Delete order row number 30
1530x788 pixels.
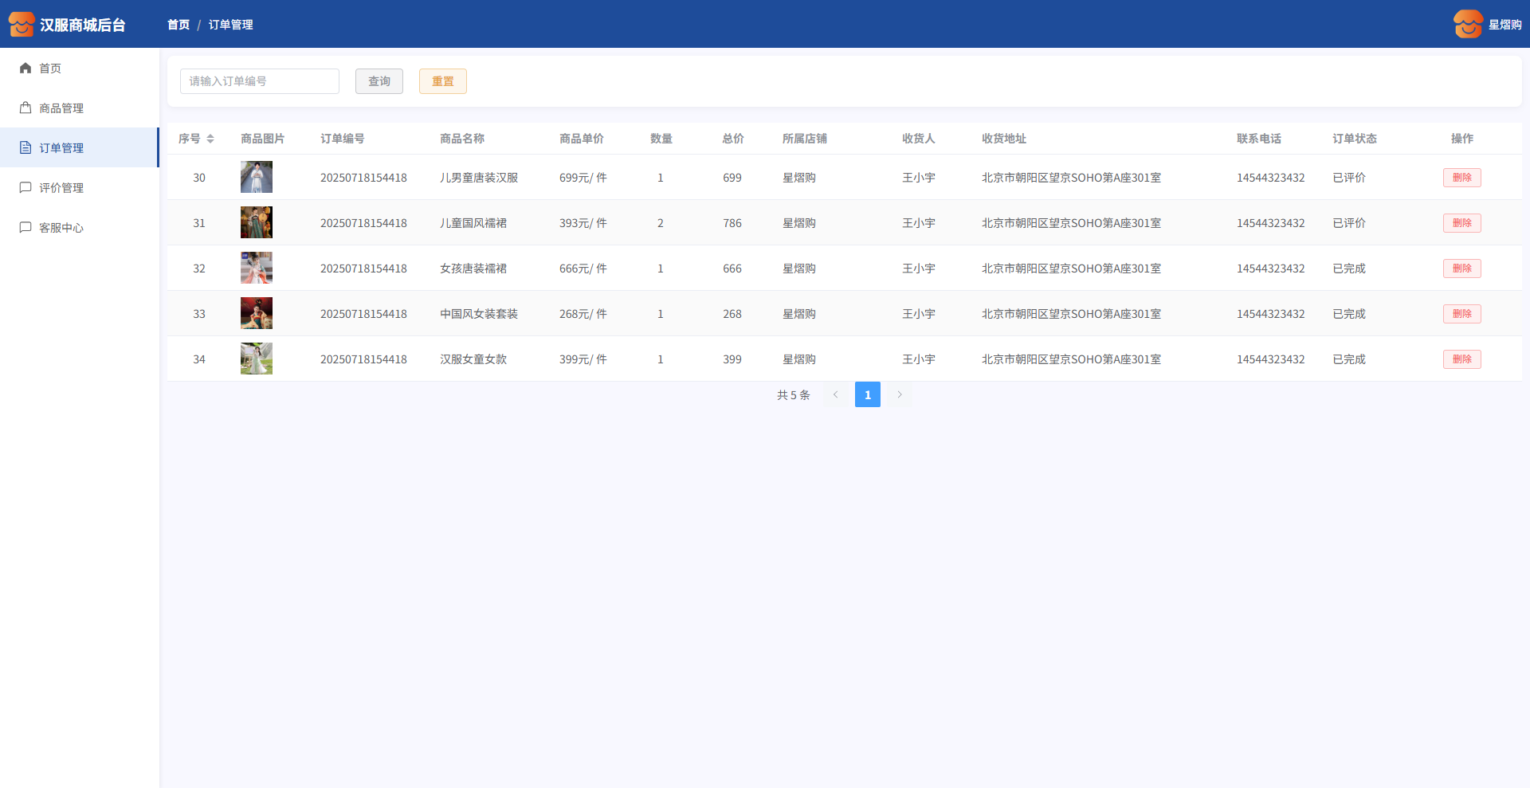point(1461,178)
